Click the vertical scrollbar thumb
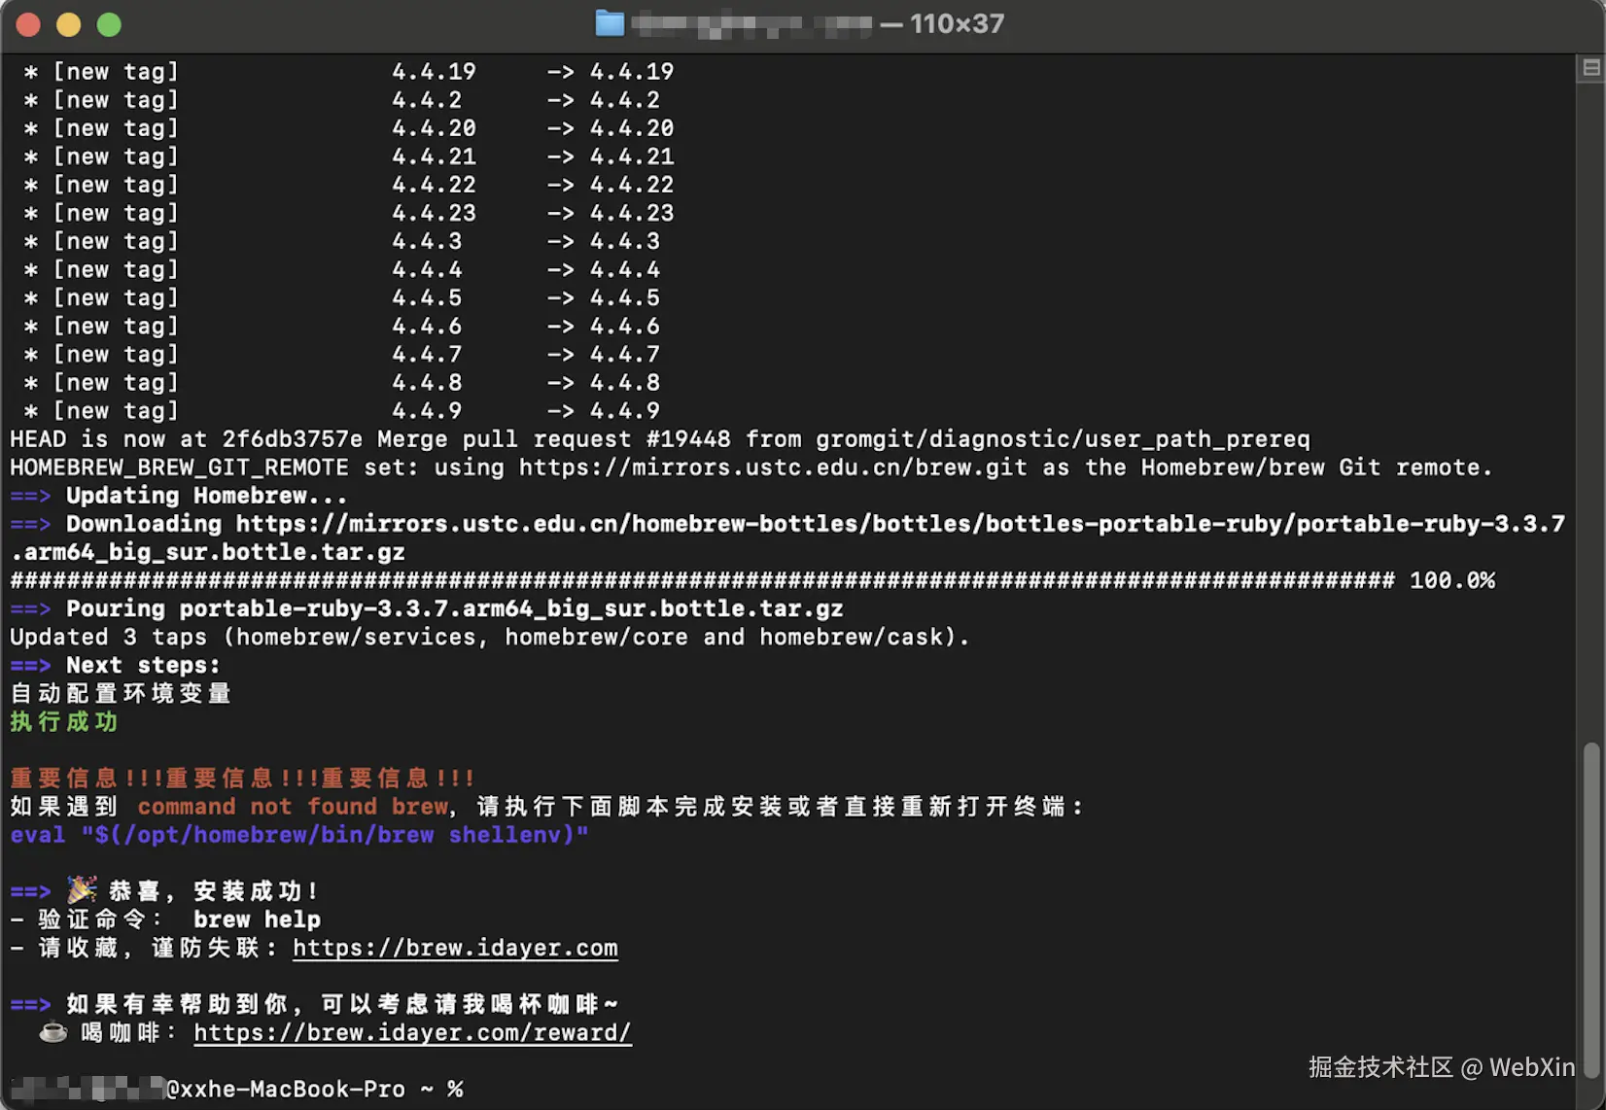The image size is (1606, 1110). coord(1591,909)
